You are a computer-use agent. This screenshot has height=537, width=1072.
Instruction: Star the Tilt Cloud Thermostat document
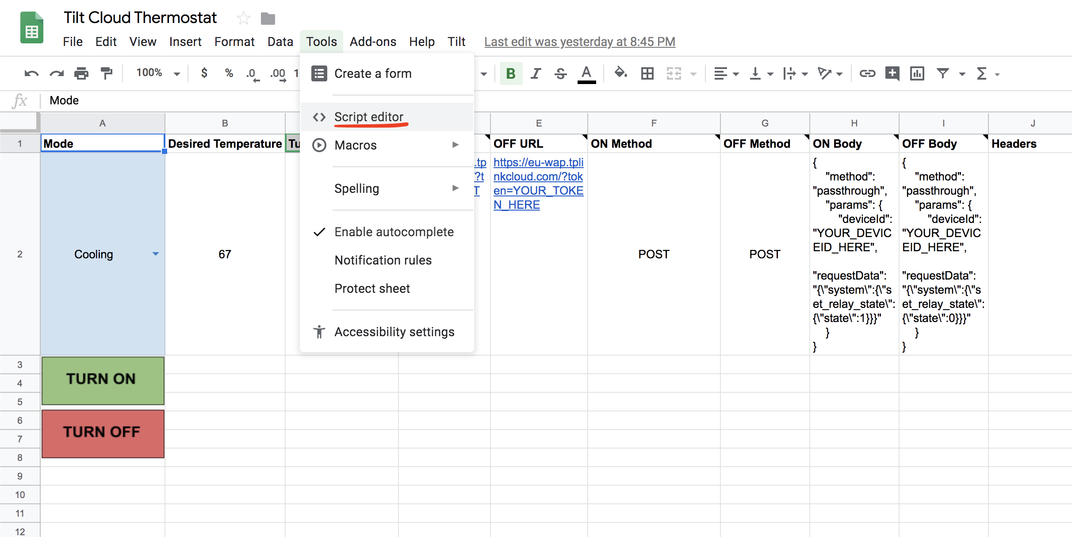[243, 18]
